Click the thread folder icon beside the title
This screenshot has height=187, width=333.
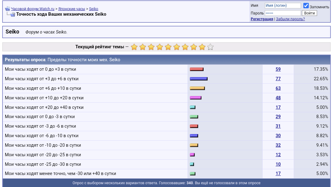click(13, 14)
